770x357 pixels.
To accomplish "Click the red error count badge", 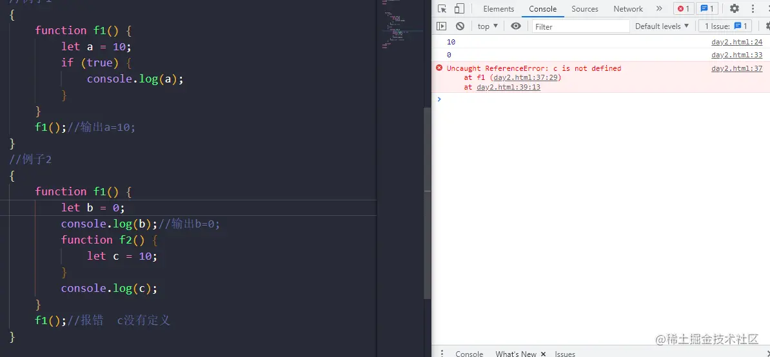I will pyautogui.click(x=684, y=9).
